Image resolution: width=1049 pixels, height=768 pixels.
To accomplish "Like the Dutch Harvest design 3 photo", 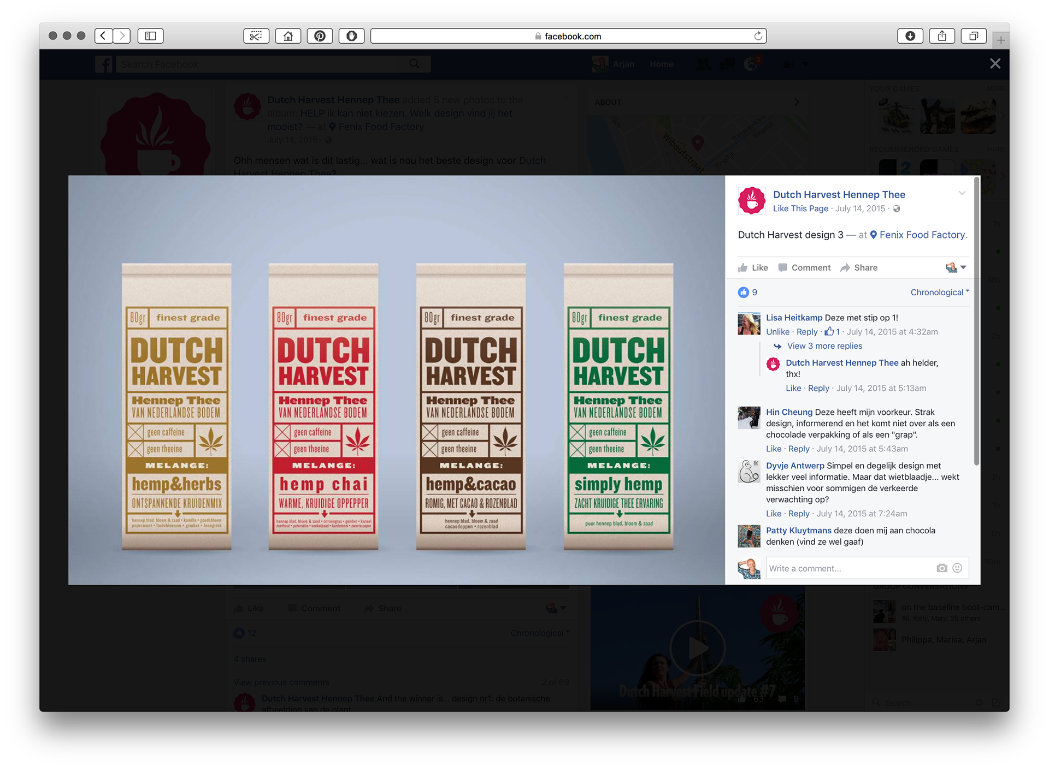I will 753,268.
